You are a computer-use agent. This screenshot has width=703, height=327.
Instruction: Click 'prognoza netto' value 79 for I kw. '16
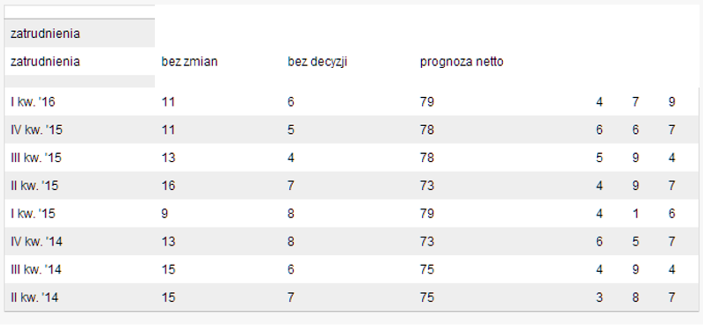pos(427,102)
